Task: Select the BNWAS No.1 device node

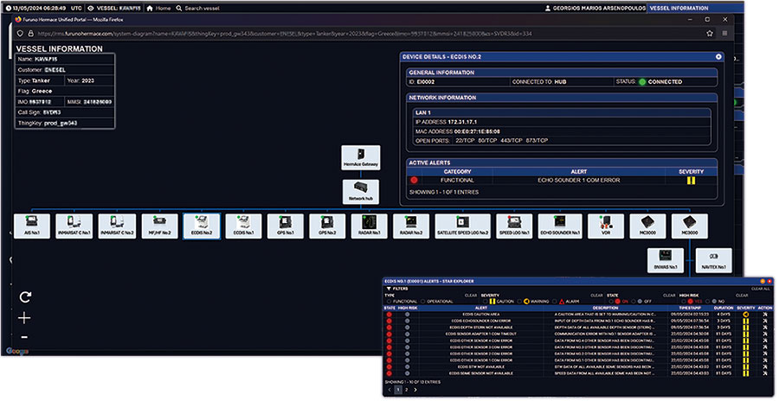Action: pos(666,260)
